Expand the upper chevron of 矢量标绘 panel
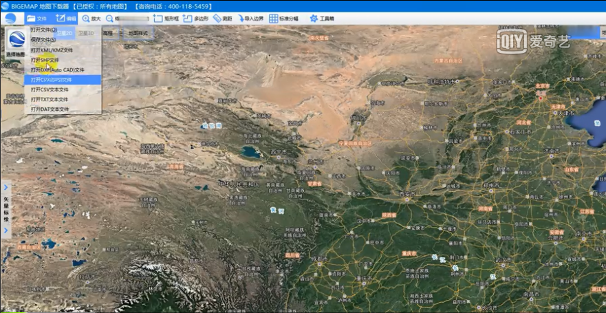Screen dimensions: 606x313 [x=6, y=187]
